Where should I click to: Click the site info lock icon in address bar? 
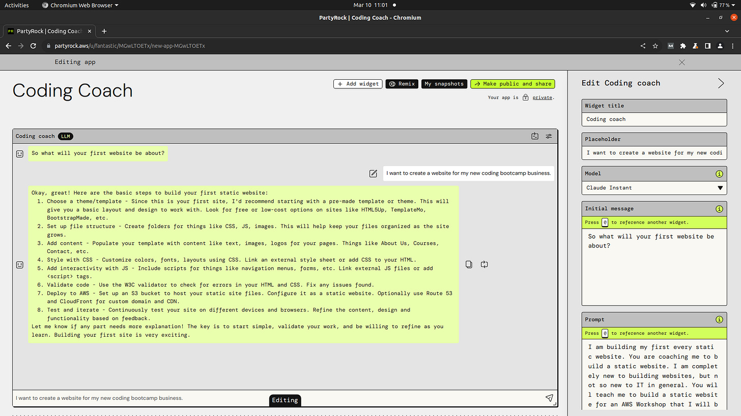(49, 46)
